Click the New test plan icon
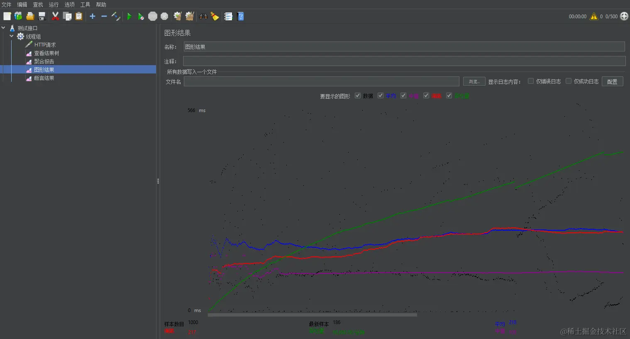This screenshot has width=630, height=339. 7,16
